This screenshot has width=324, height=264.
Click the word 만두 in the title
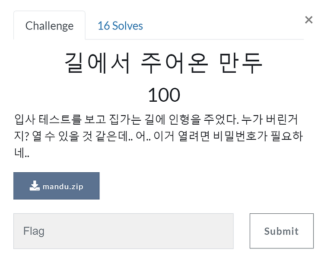pos(241,63)
